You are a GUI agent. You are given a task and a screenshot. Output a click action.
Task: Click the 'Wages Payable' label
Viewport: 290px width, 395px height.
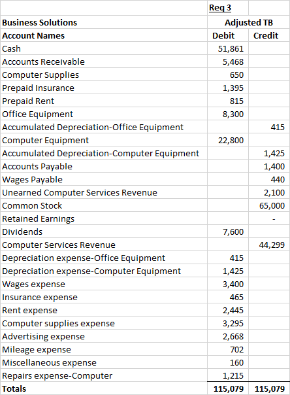[x=32, y=180]
